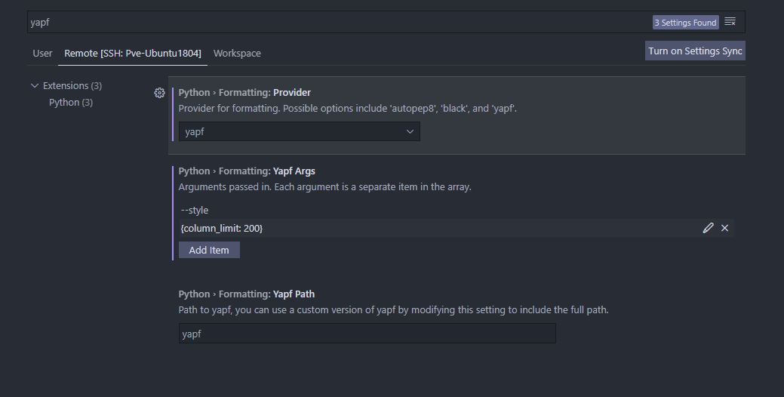
Task: Edit the column_limit argument with pencil icon
Action: [x=708, y=228]
